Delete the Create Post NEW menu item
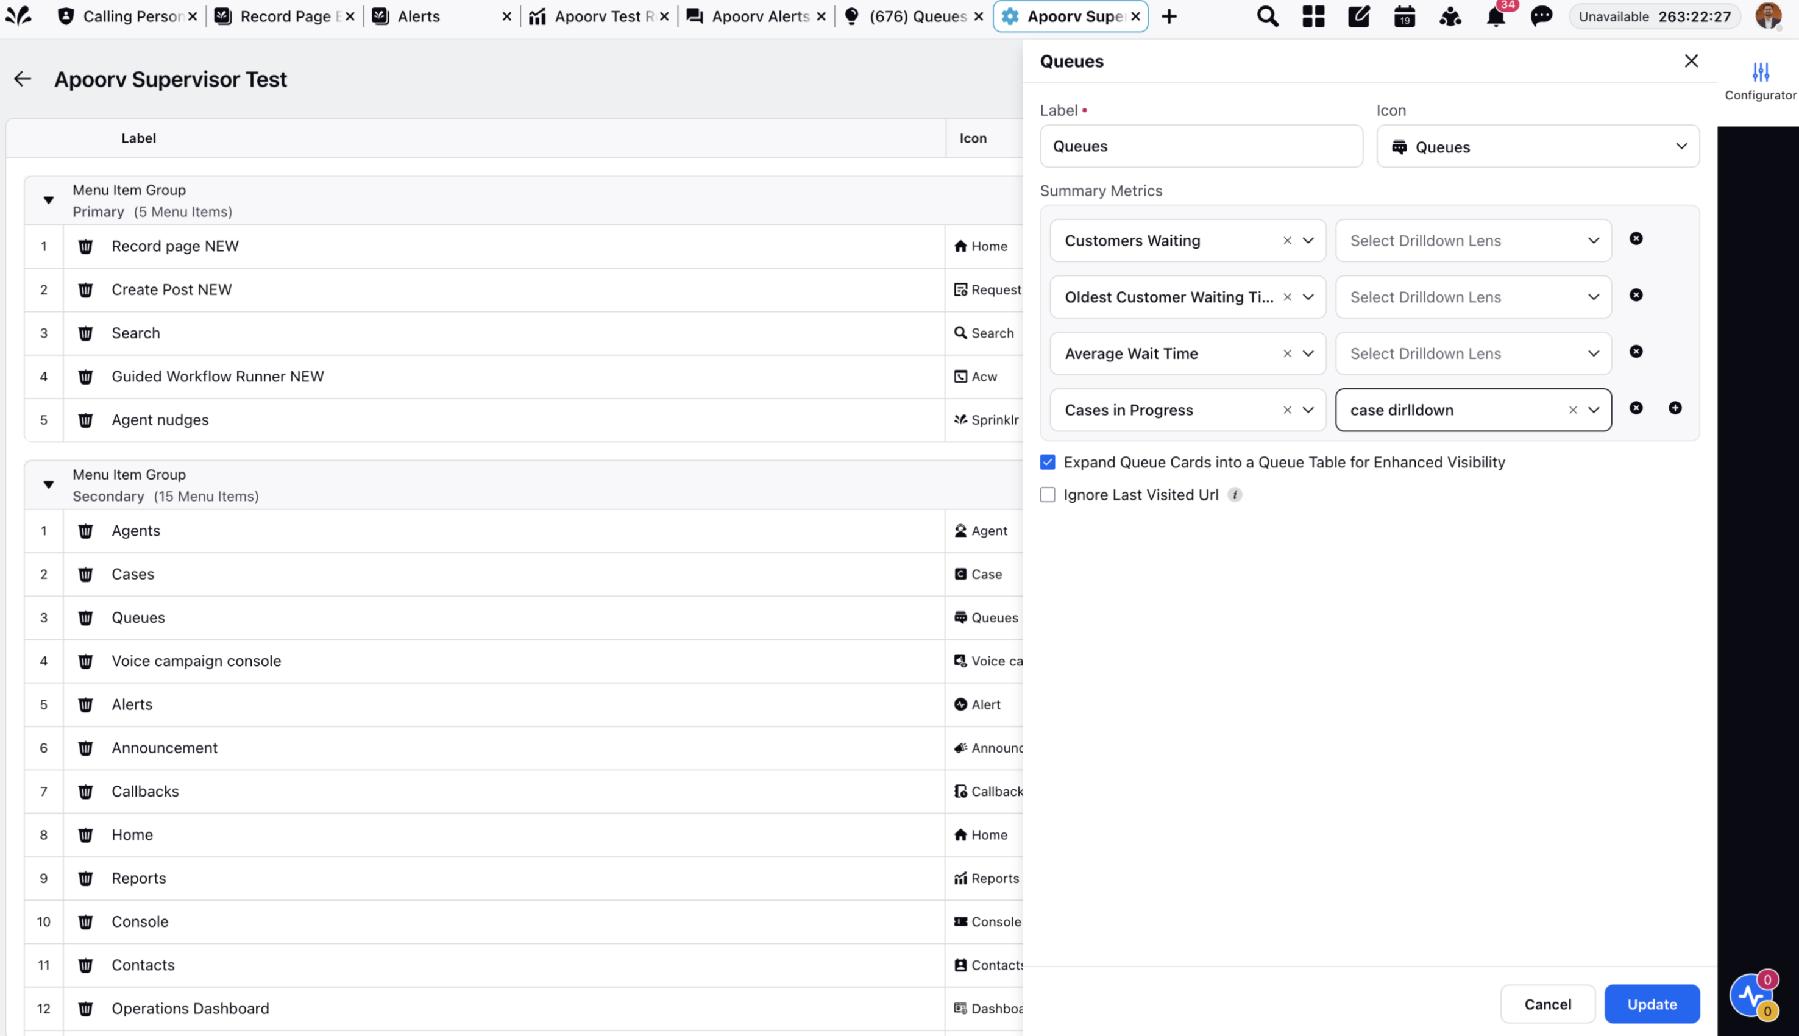Image resolution: width=1799 pixels, height=1036 pixels. click(x=85, y=289)
